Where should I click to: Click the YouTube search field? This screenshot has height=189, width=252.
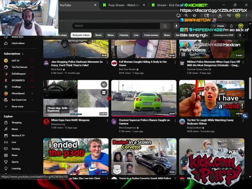[116, 26]
